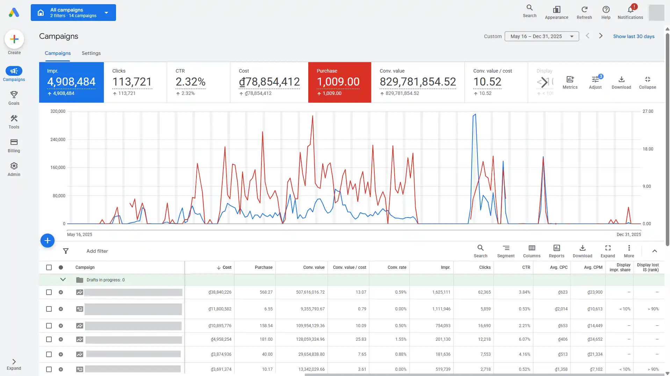Open the Adjust chart settings
The height and width of the screenshot is (376, 670).
595,82
